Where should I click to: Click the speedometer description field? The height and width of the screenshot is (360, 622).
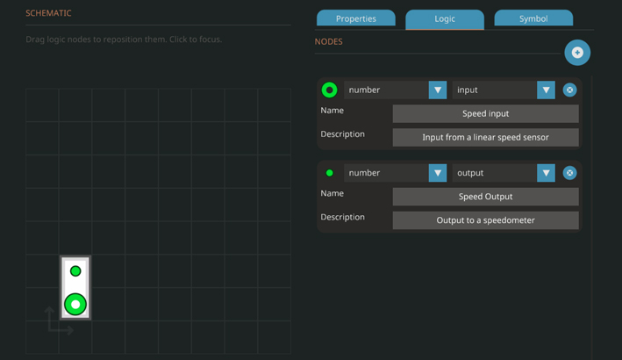(x=485, y=220)
